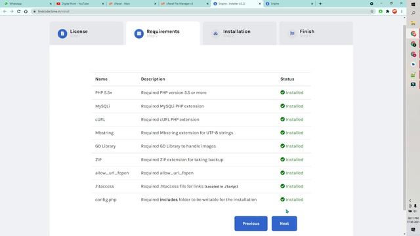Switch to the cPanel File Manager tab
Image resolution: width=420 pixels, height=236 pixels.
point(184,4)
